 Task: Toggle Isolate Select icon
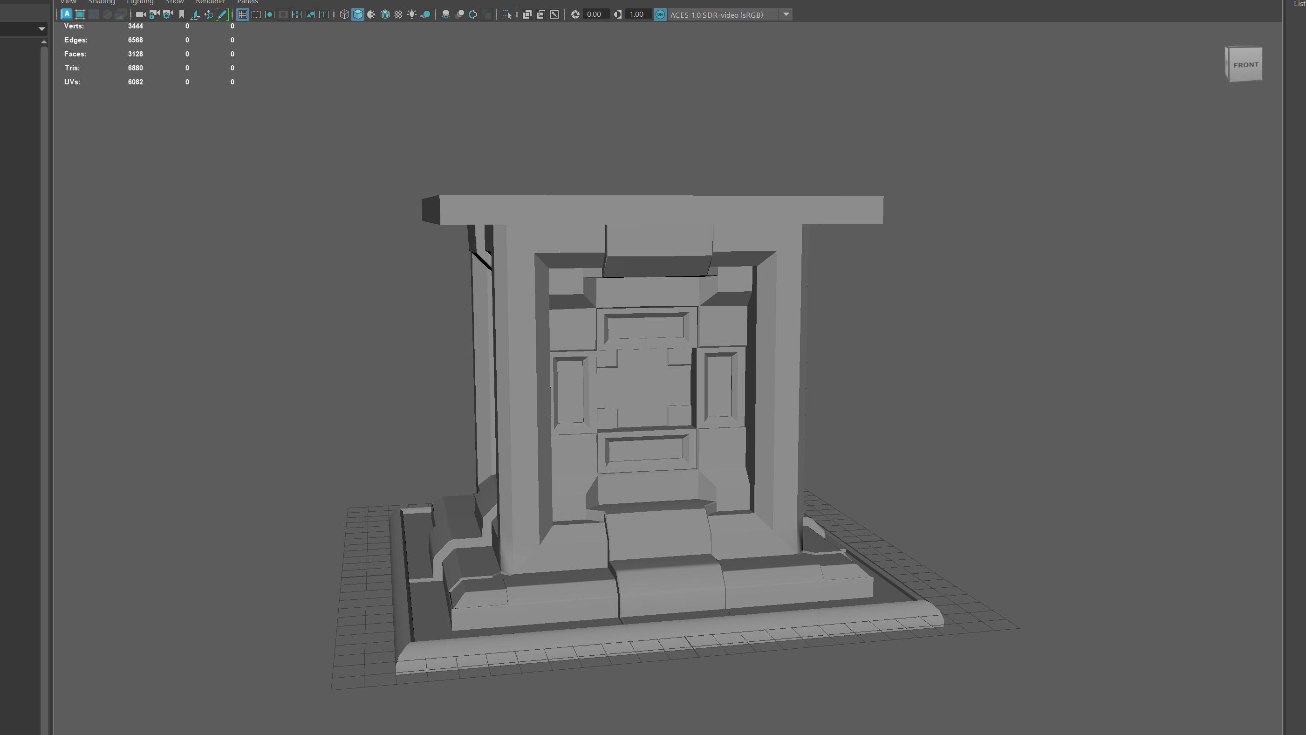506,15
